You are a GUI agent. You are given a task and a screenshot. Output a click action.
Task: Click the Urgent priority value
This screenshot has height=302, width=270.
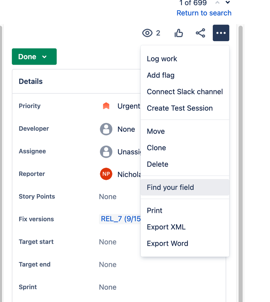(x=129, y=106)
